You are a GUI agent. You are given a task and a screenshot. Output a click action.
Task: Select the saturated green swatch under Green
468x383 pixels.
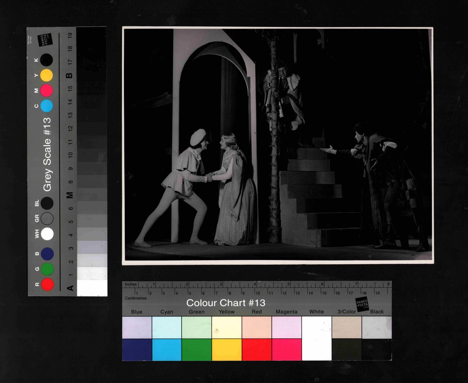pos(196,350)
